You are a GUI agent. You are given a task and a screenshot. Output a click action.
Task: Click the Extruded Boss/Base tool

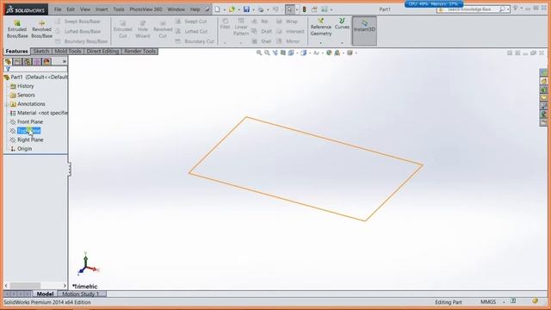point(17,29)
